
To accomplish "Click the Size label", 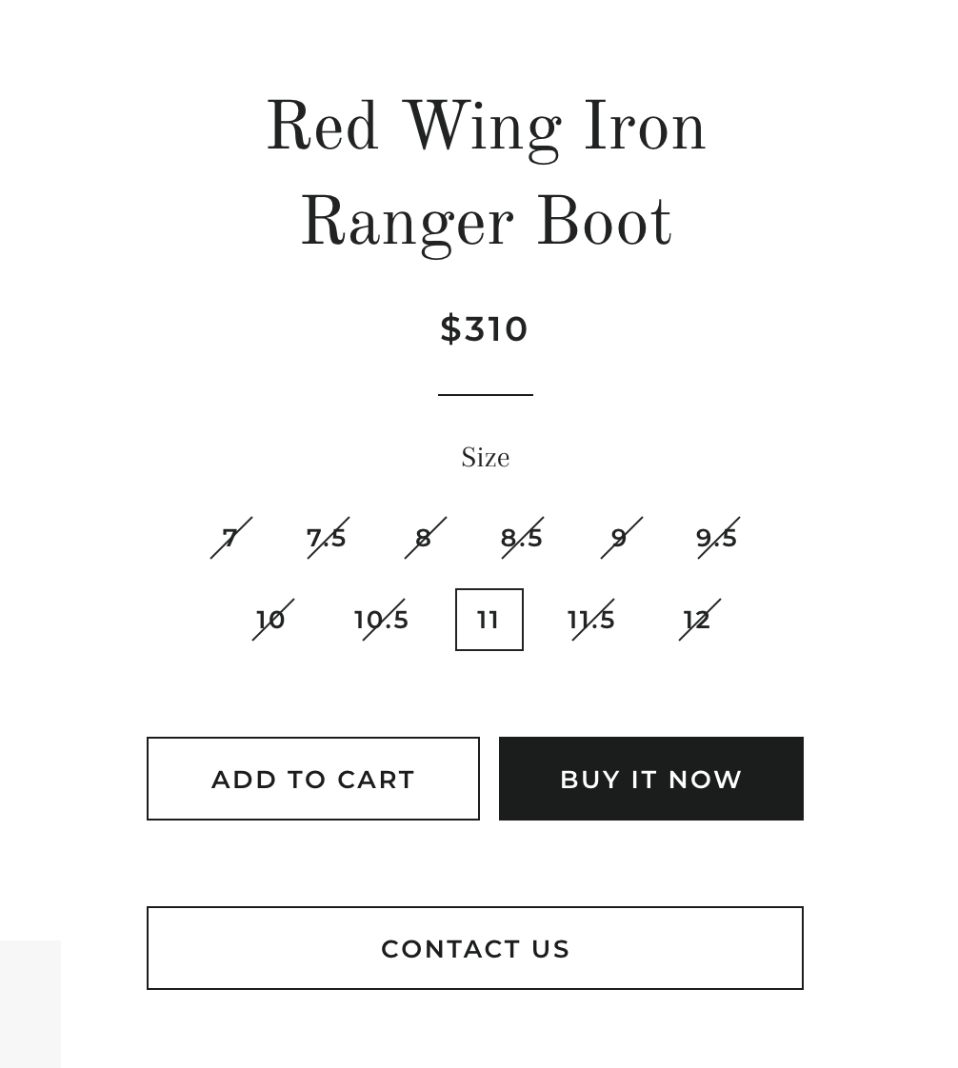I will click(485, 458).
